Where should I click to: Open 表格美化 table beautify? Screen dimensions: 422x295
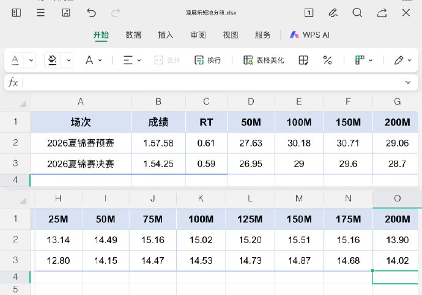coord(264,60)
